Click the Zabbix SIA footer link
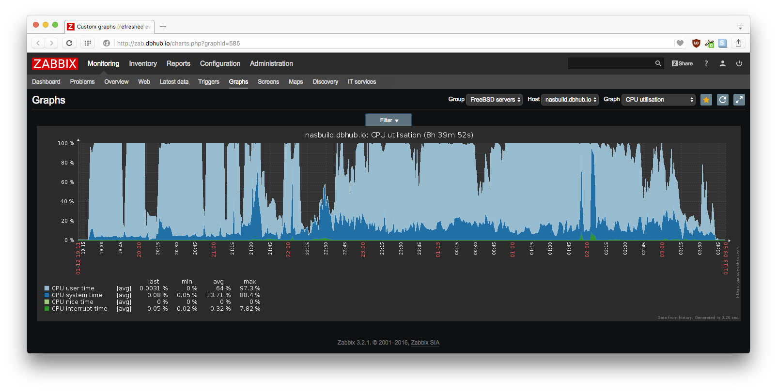This screenshot has height=392, width=777. 425,343
